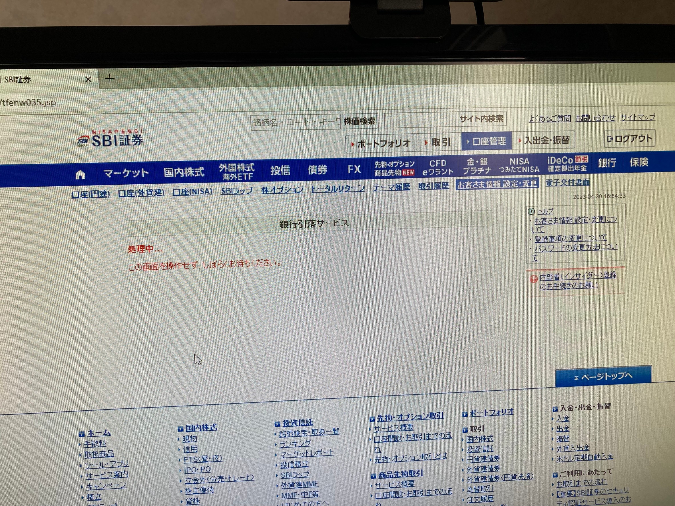675x506 pixels.
Task: Open 金・銀 プラチナ menu
Action: coord(477,166)
